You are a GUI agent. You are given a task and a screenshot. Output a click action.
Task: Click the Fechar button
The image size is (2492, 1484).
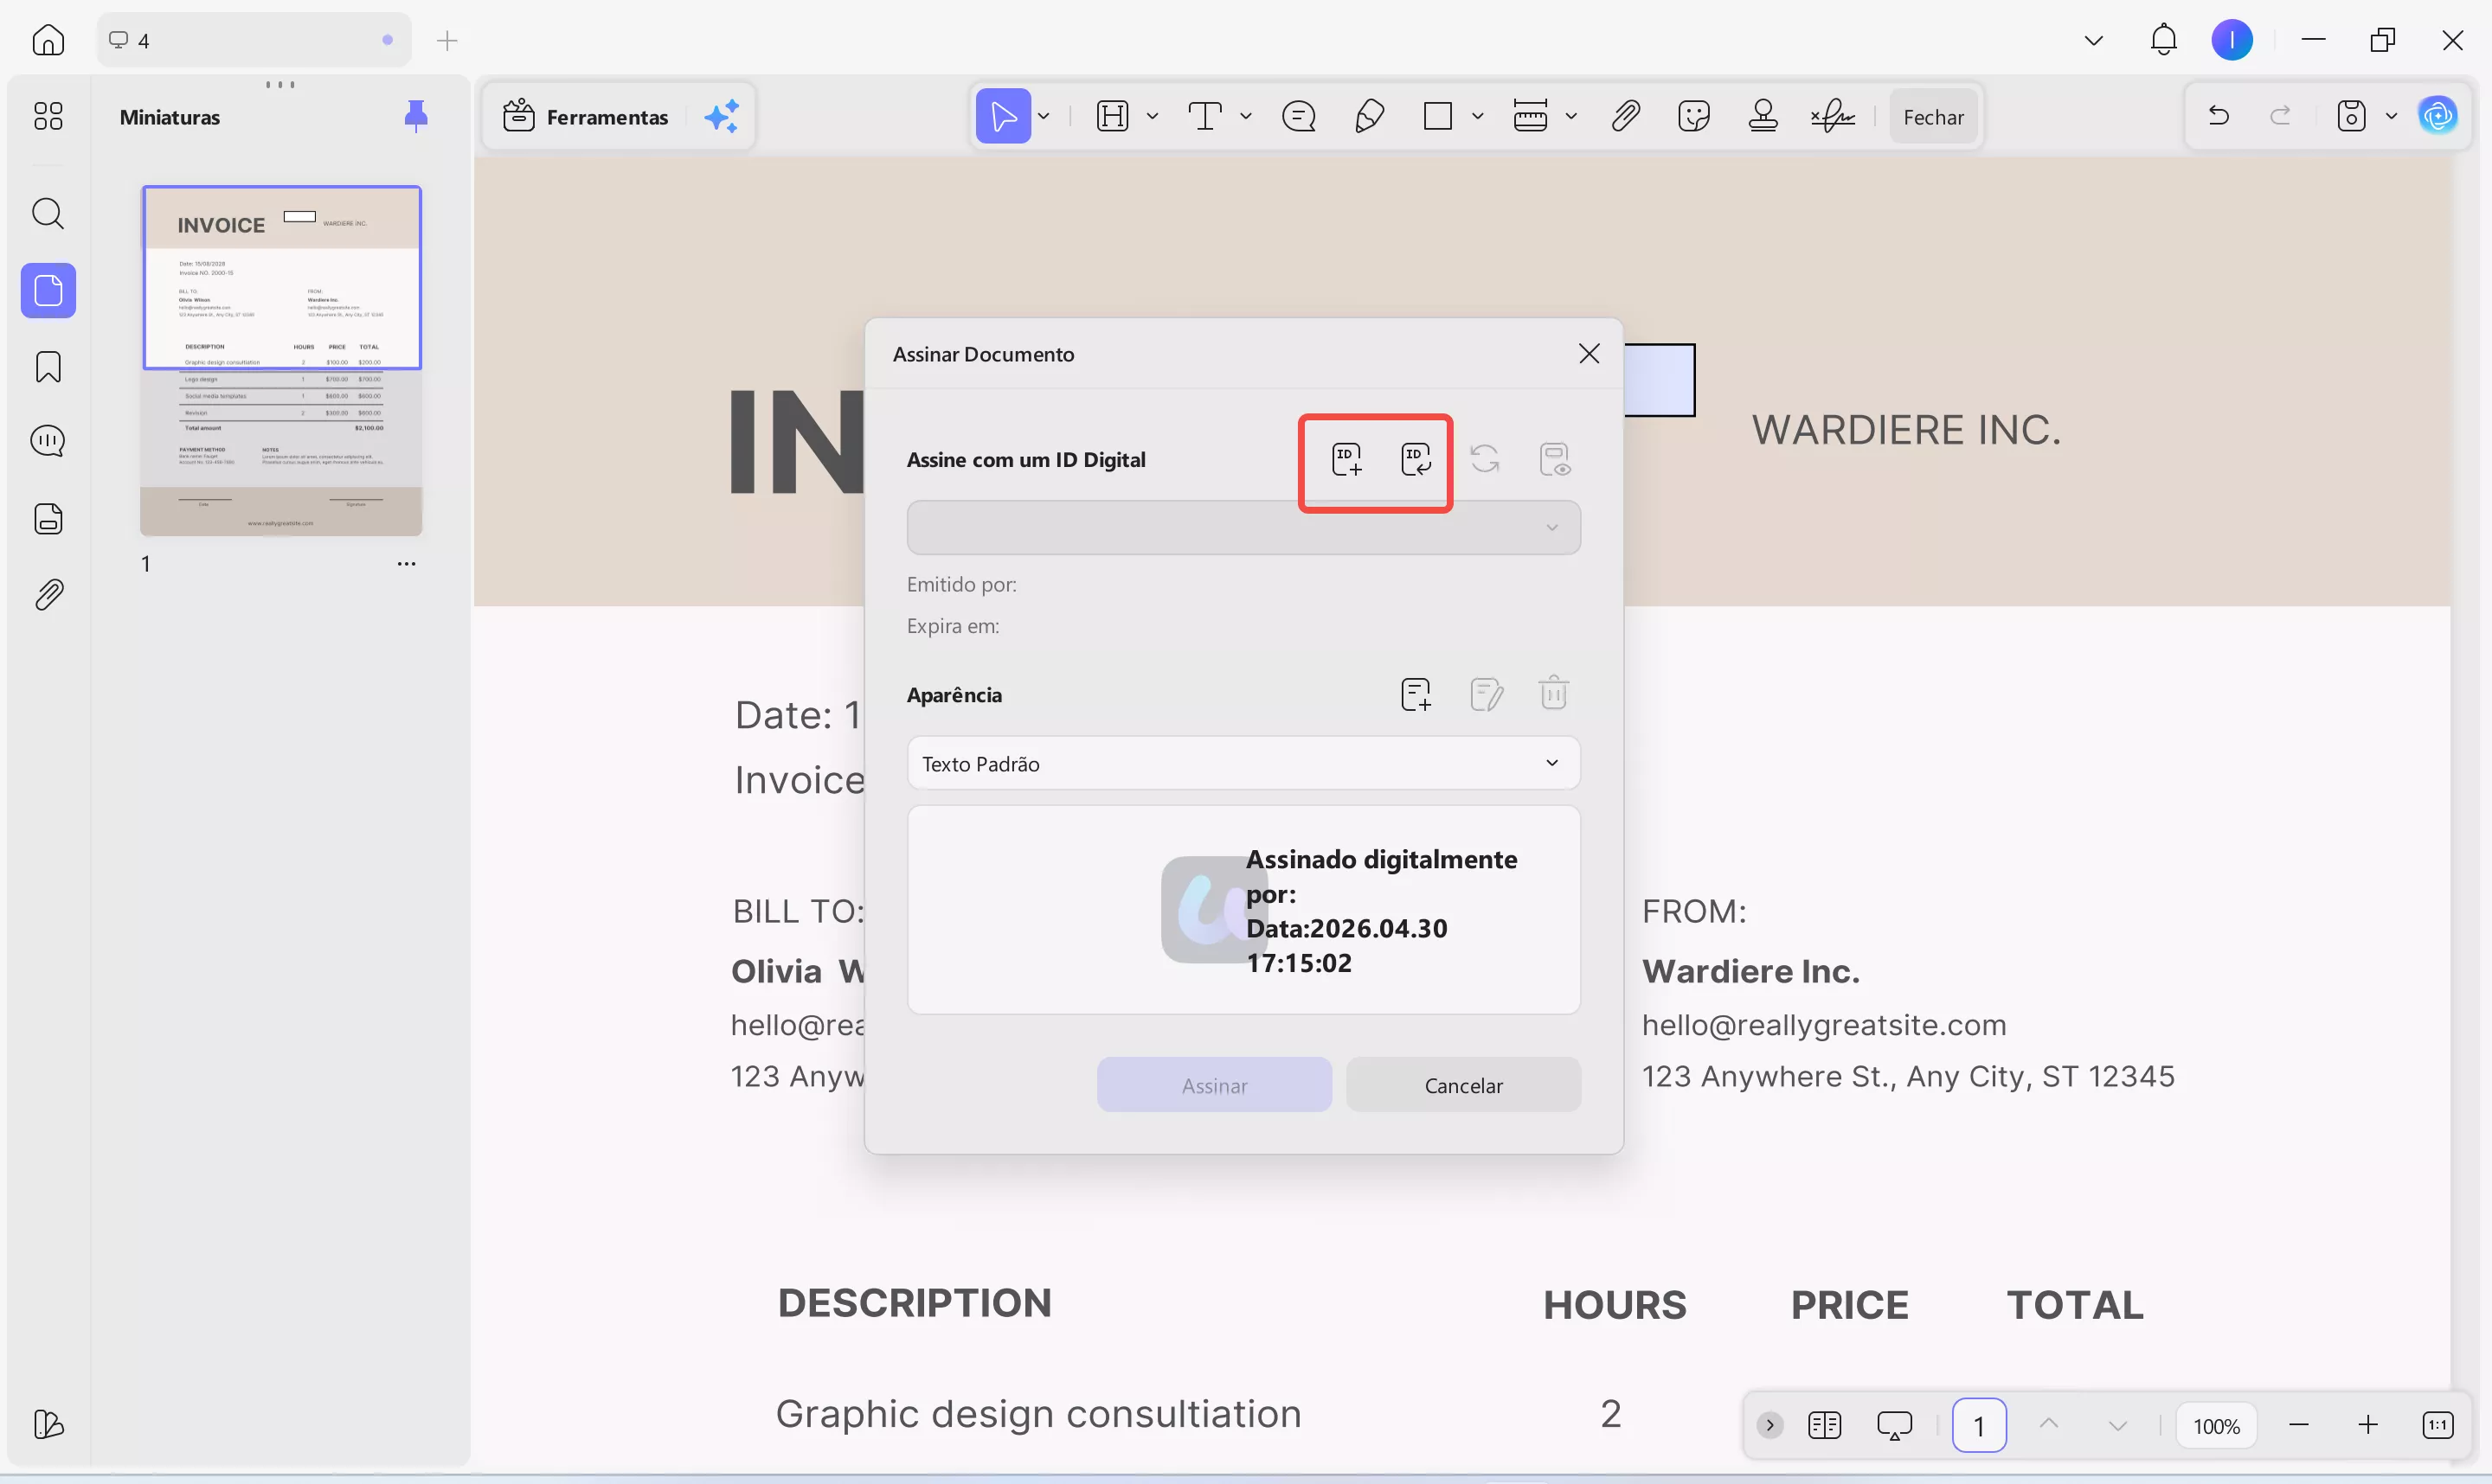pyautogui.click(x=1933, y=116)
